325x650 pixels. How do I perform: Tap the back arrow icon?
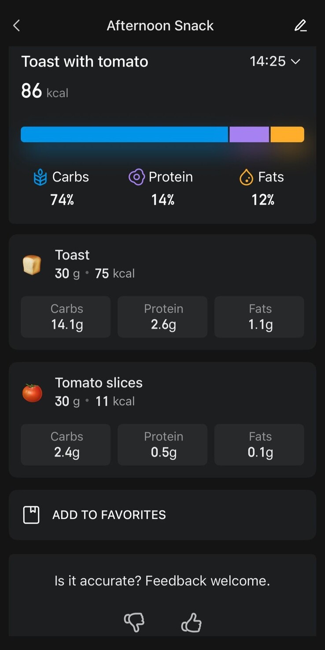(17, 26)
